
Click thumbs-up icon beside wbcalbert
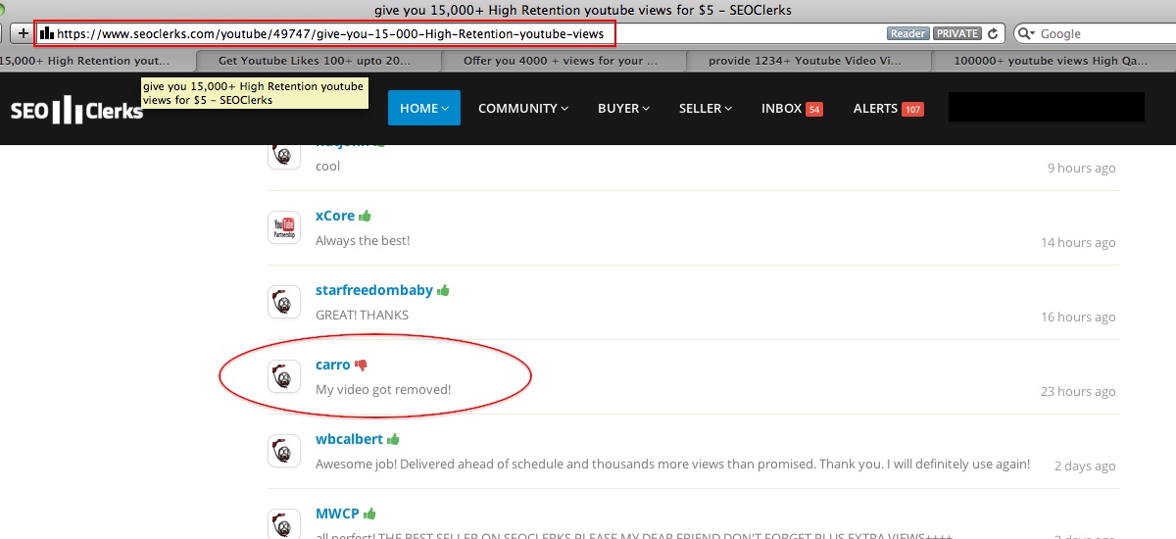pyautogui.click(x=393, y=439)
